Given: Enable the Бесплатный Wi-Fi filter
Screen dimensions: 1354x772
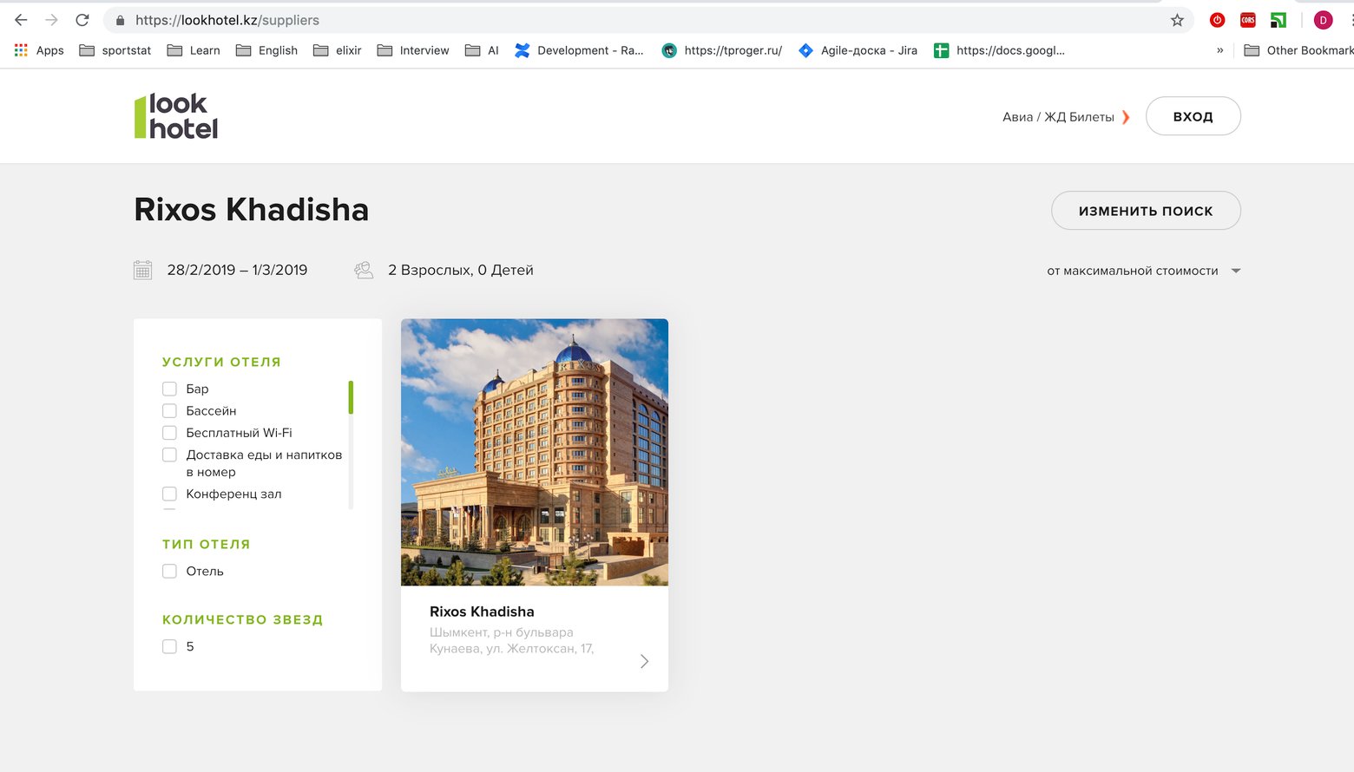Looking at the screenshot, I should point(169,432).
